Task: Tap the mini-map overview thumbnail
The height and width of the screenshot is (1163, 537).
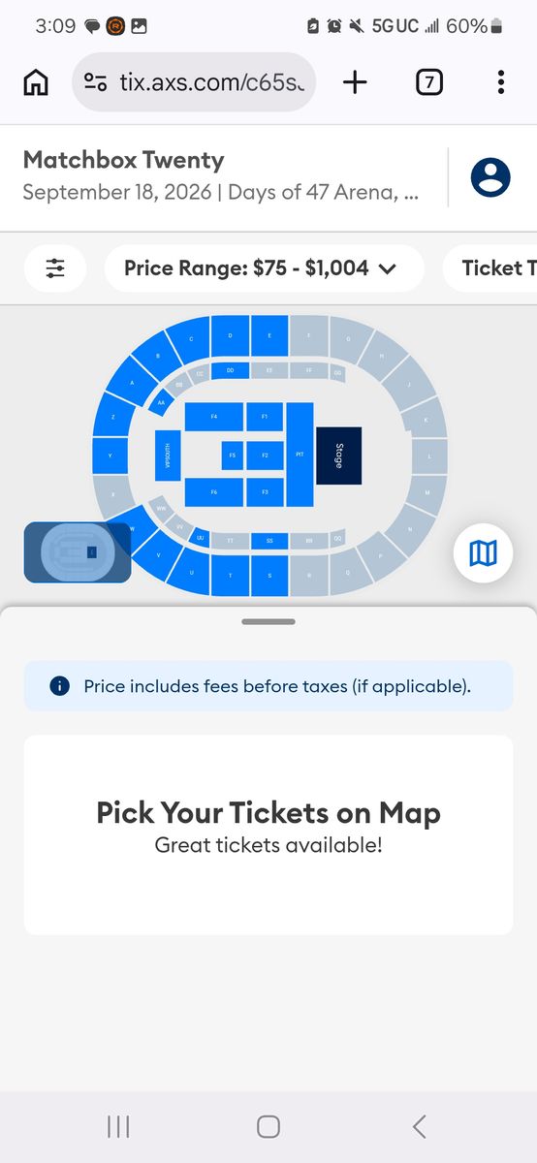Action: 78,552
